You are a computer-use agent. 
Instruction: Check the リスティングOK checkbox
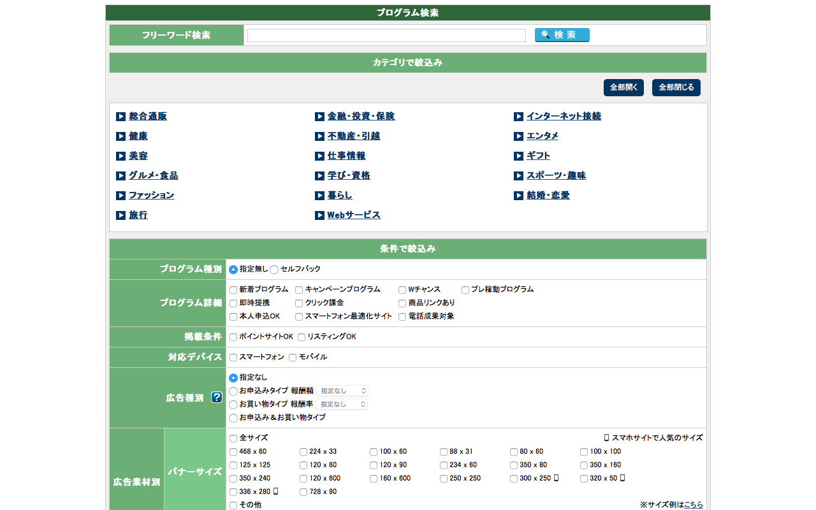pyautogui.click(x=302, y=337)
